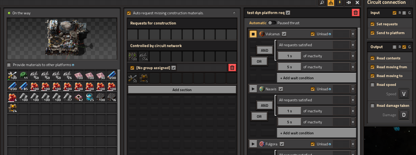Toggle the logistic network tree icon
Image resolution: width=416 pixels, height=155 pixels.
pyautogui.click(x=331, y=3)
